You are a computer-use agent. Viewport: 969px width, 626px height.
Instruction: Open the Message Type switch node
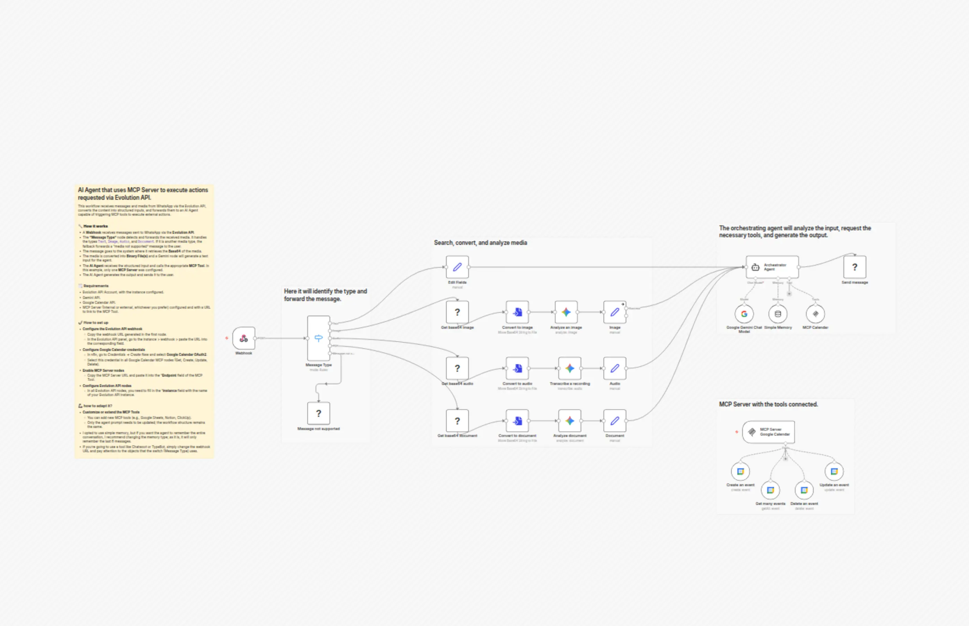click(x=318, y=338)
